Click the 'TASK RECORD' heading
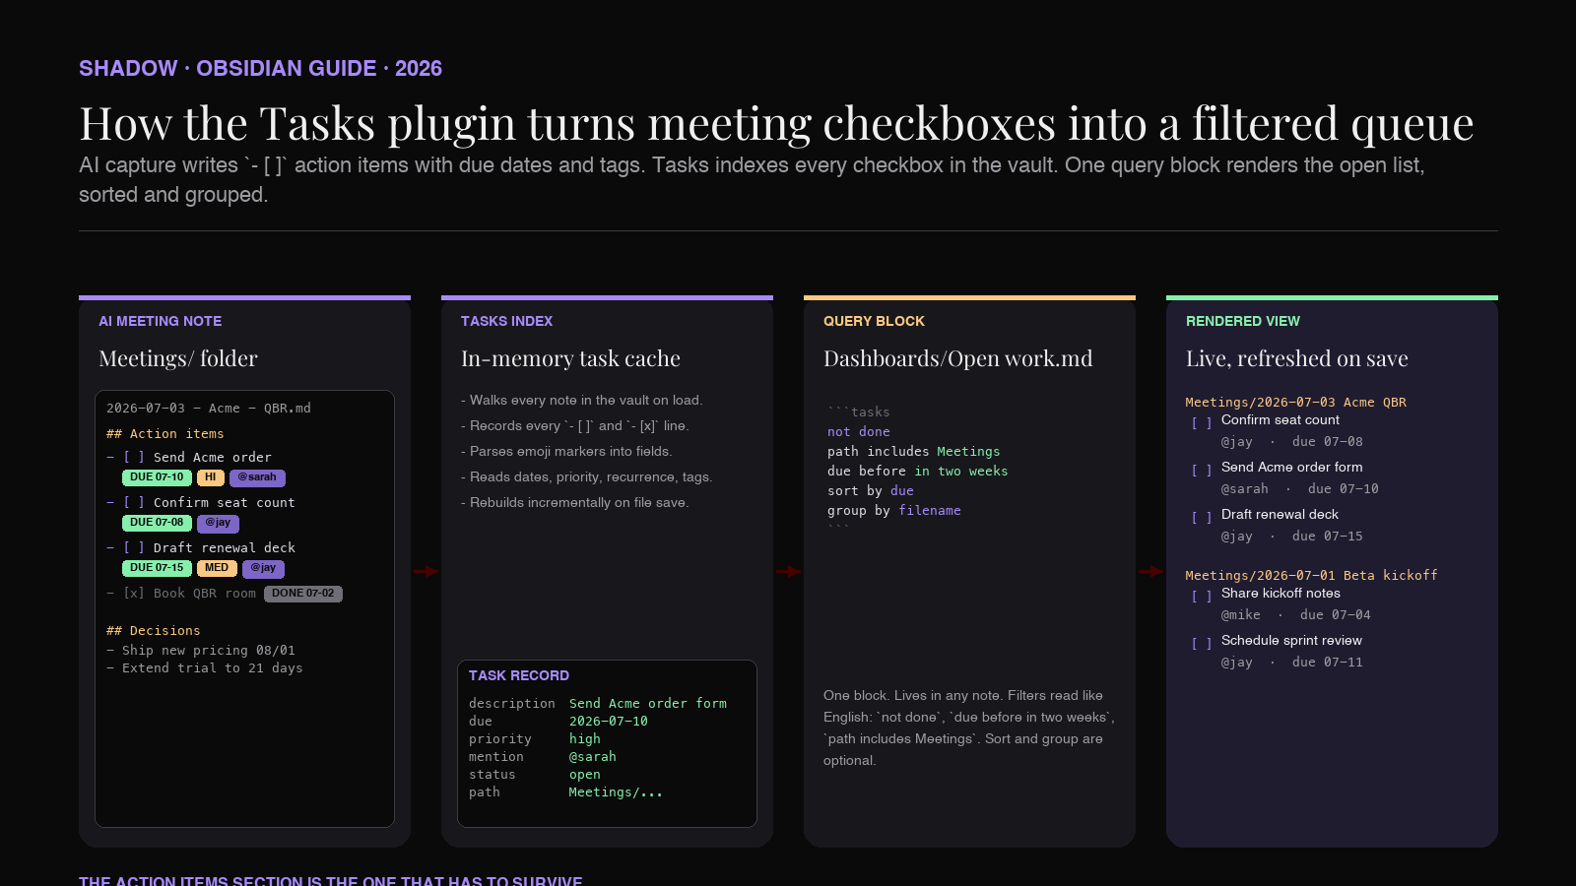1576x886 pixels. click(519, 675)
